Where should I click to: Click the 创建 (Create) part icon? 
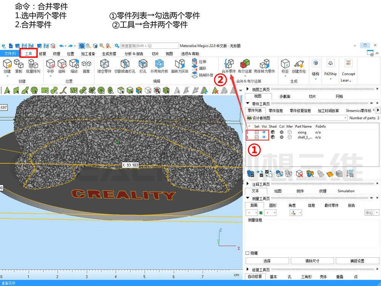pyautogui.click(x=7, y=64)
